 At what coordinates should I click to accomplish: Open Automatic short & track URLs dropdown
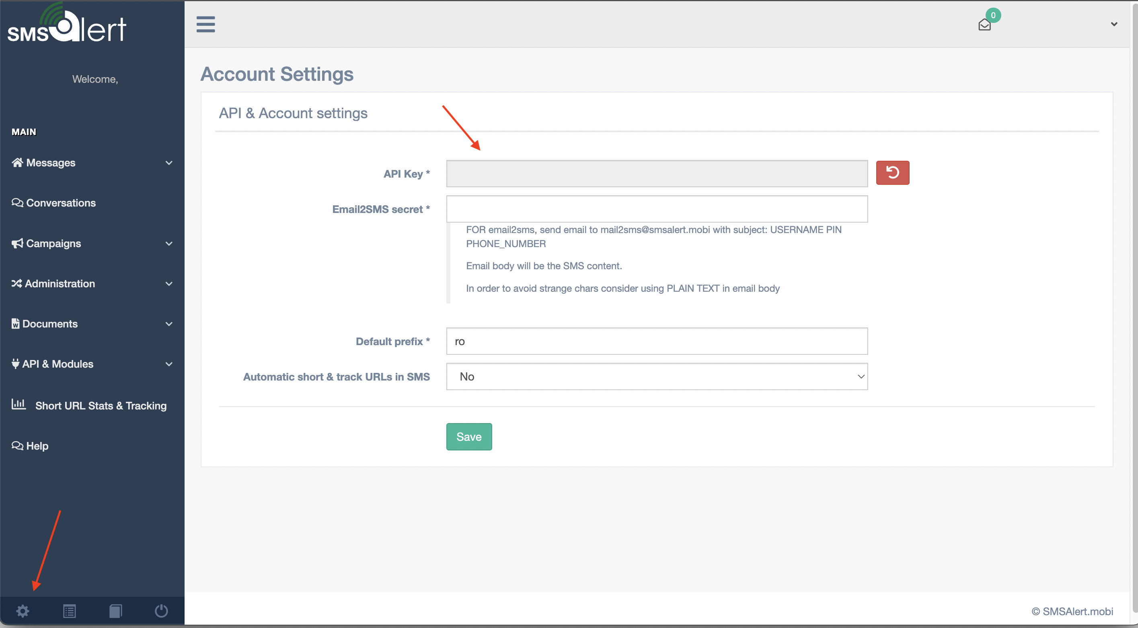(x=657, y=376)
